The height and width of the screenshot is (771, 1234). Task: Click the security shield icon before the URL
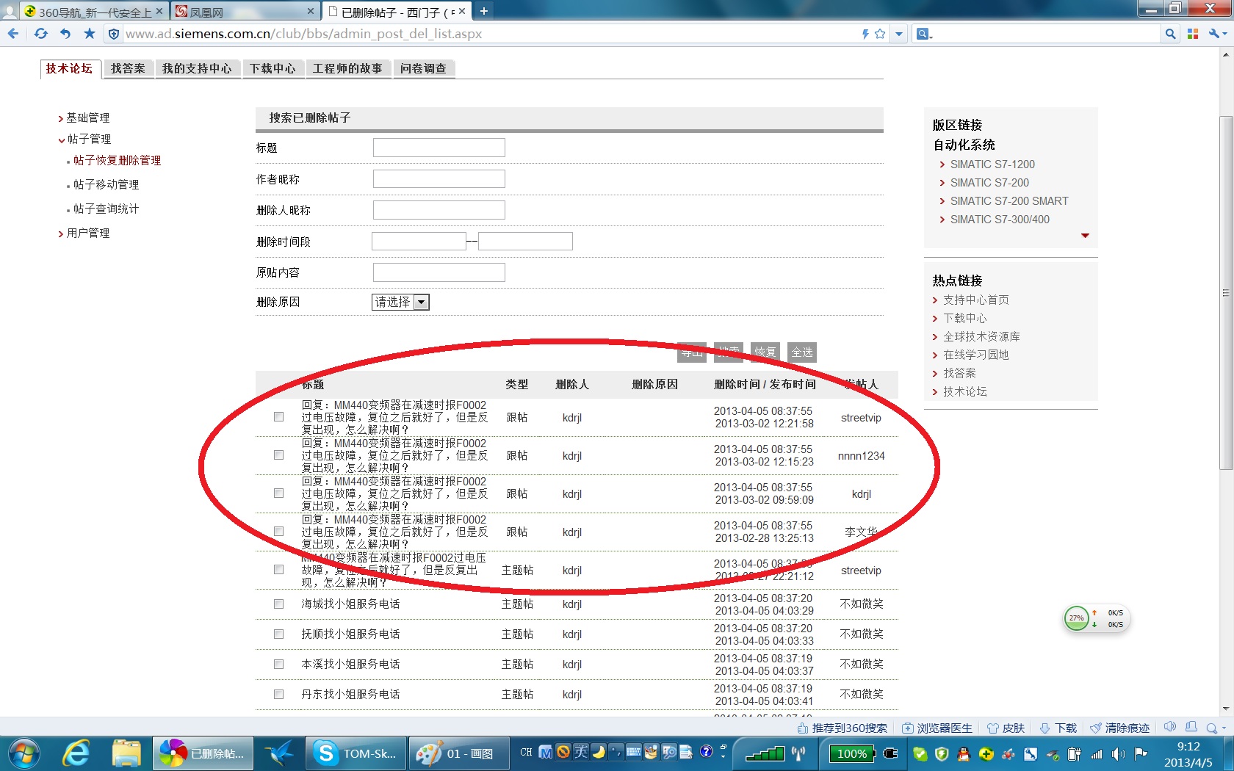113,34
